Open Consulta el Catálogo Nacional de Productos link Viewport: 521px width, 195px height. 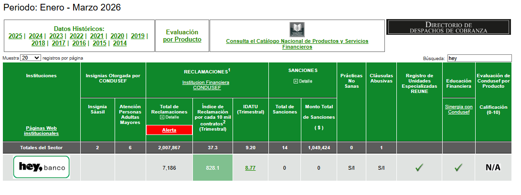pyautogui.click(x=297, y=44)
